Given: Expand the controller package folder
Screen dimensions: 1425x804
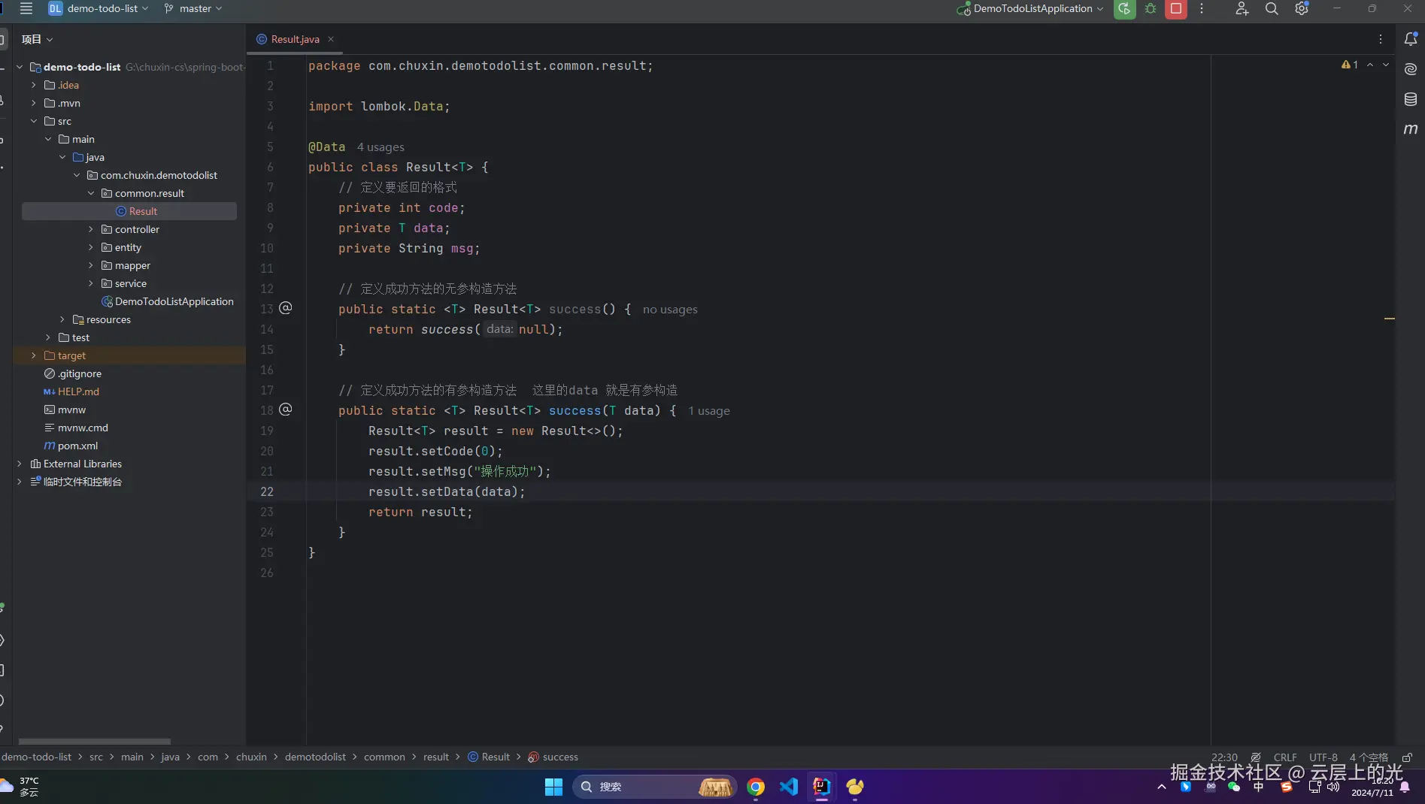Looking at the screenshot, I should tap(91, 229).
